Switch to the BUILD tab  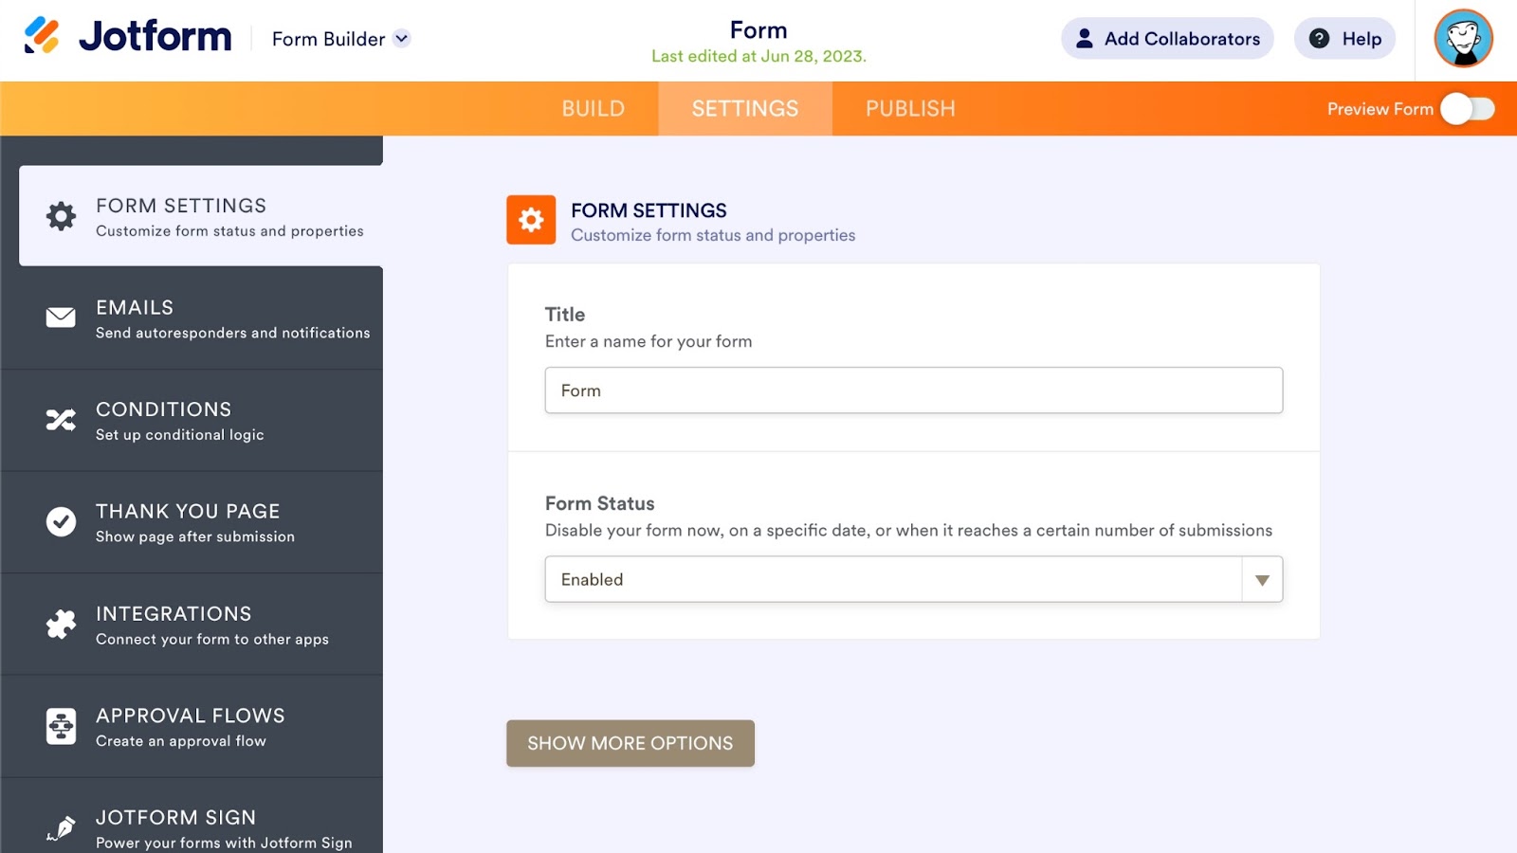click(x=593, y=109)
